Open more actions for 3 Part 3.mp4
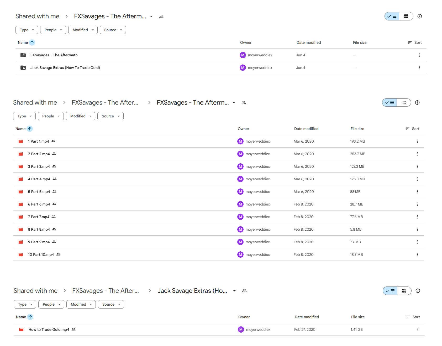The height and width of the screenshot is (346, 442). pyautogui.click(x=417, y=166)
